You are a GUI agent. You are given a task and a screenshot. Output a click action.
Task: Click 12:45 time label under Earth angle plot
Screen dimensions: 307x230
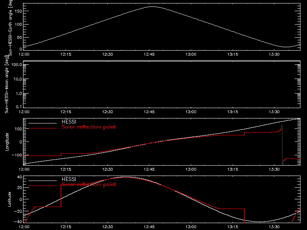tap(149, 54)
